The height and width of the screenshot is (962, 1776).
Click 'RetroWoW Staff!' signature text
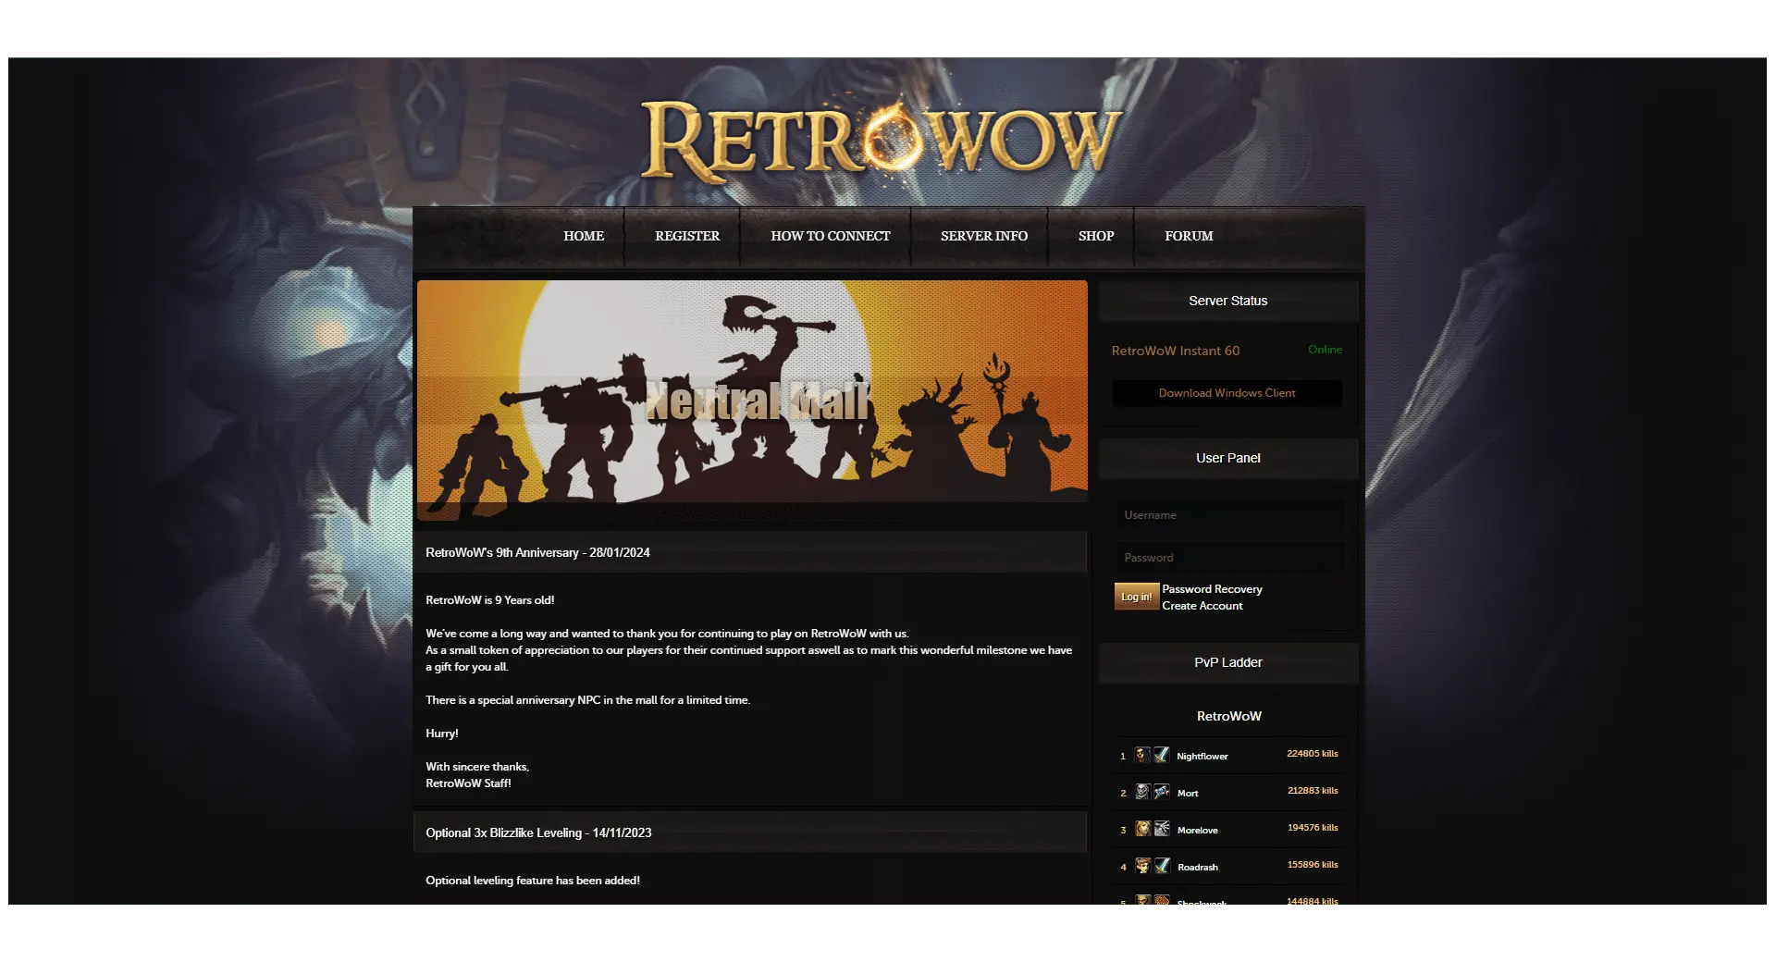click(468, 783)
